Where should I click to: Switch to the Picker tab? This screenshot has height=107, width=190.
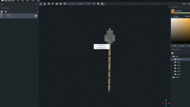tap(176, 16)
